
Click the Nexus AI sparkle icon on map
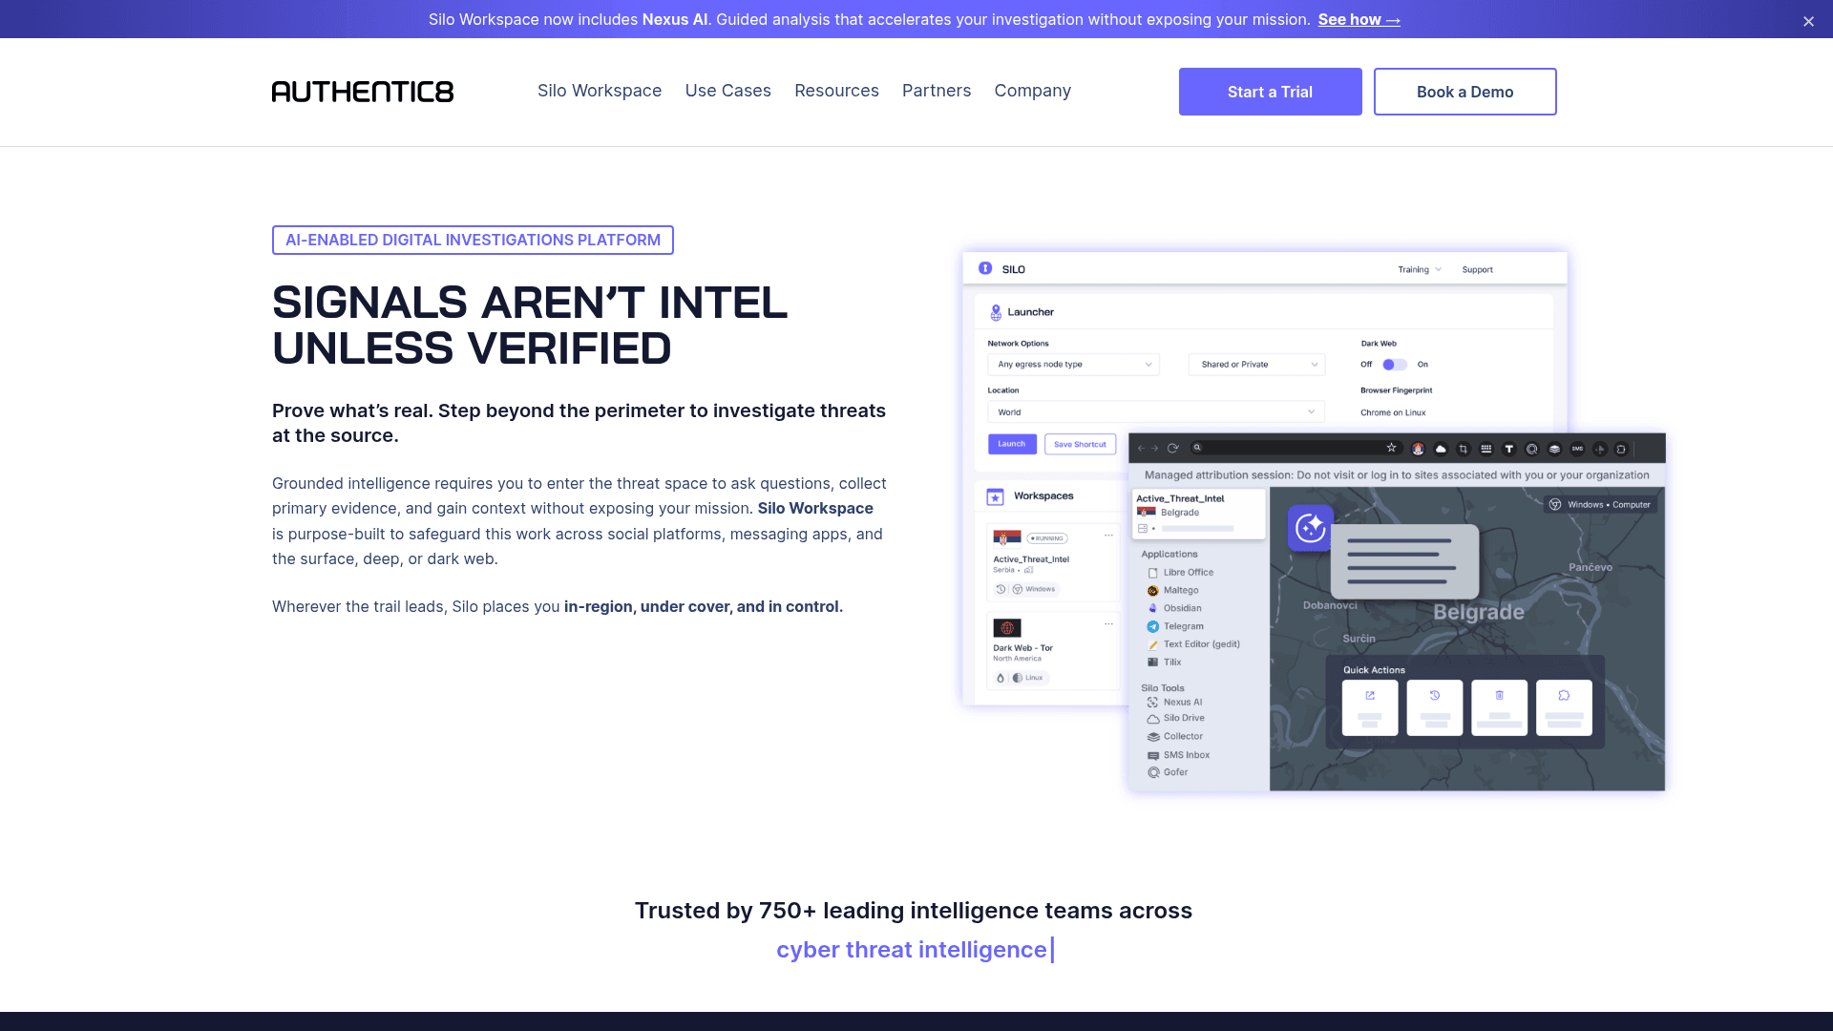(1310, 527)
